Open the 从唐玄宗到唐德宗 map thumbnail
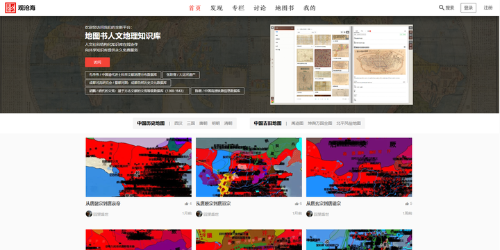500x250 pixels. [359, 167]
